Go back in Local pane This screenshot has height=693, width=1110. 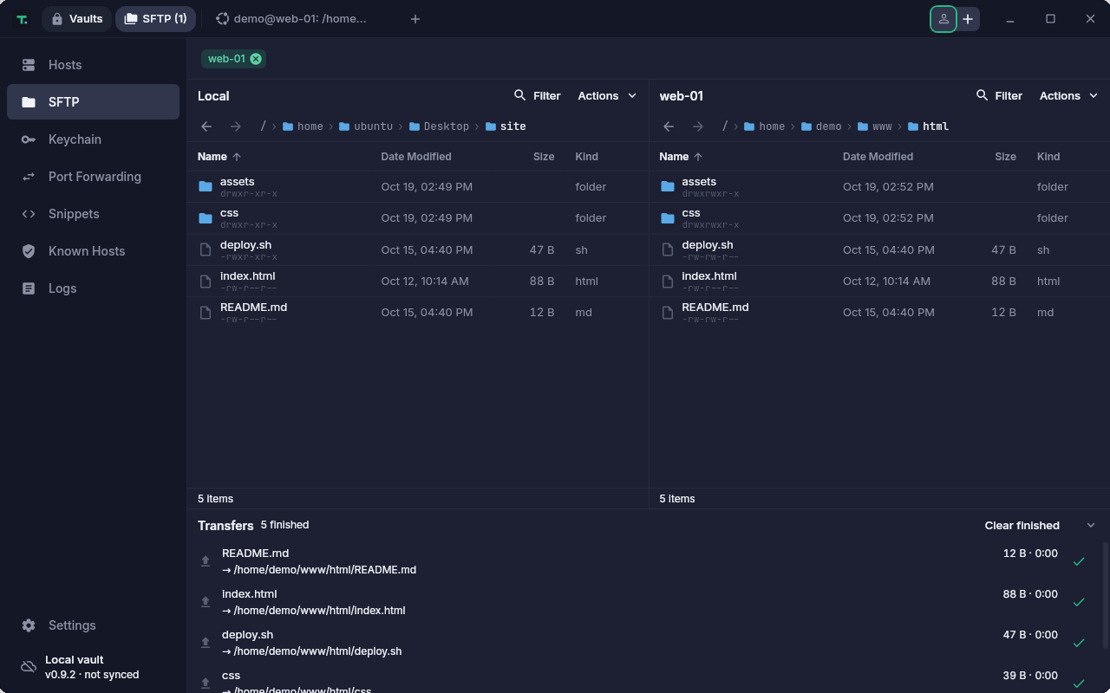(206, 126)
